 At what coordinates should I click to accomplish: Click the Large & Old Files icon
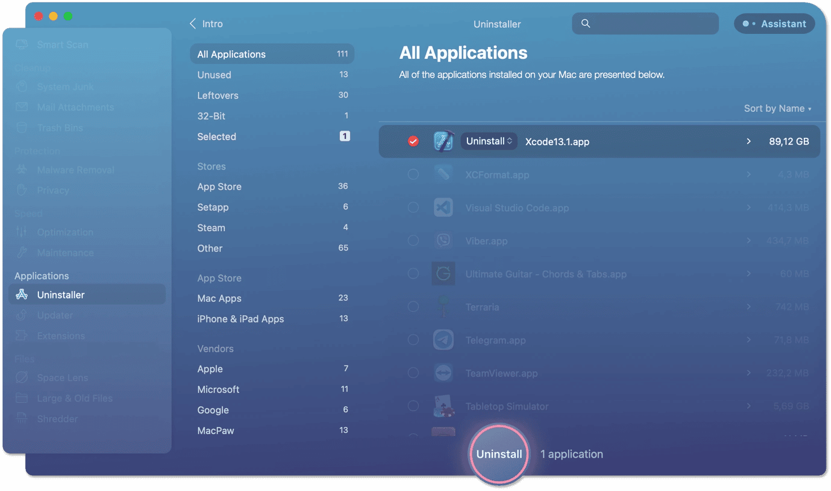point(22,398)
